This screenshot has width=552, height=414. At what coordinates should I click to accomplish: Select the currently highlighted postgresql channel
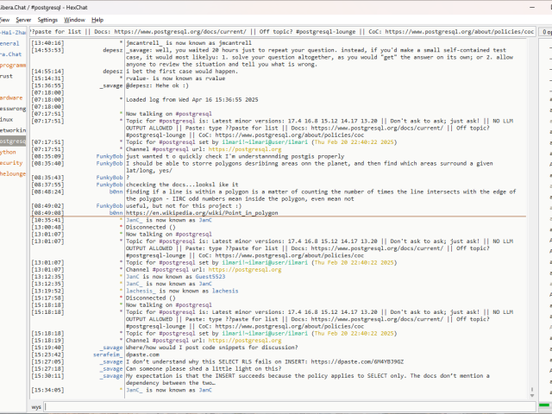pos(13,141)
